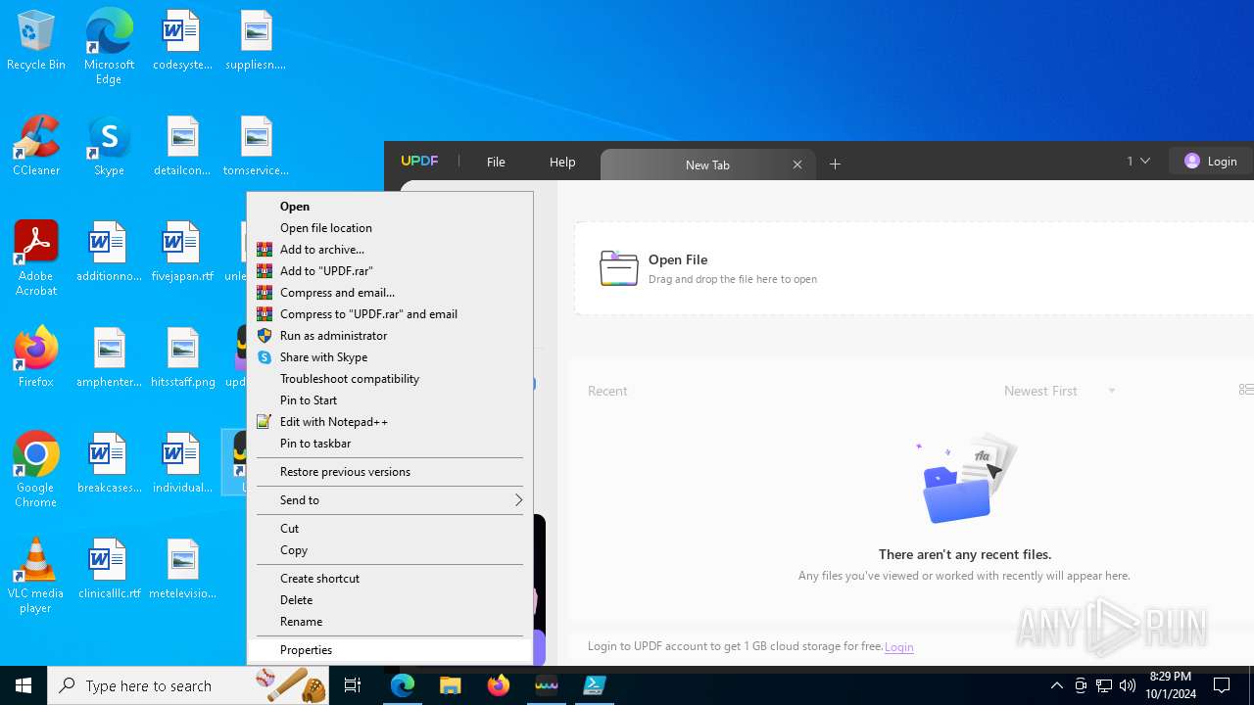1254x705 pixels.
Task: Open the notification center icon
Action: point(1222,685)
